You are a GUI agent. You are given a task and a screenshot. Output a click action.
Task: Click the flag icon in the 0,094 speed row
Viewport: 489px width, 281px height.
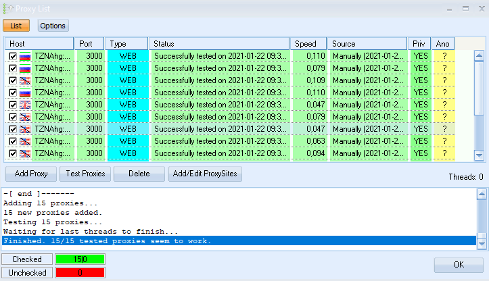[x=25, y=153]
